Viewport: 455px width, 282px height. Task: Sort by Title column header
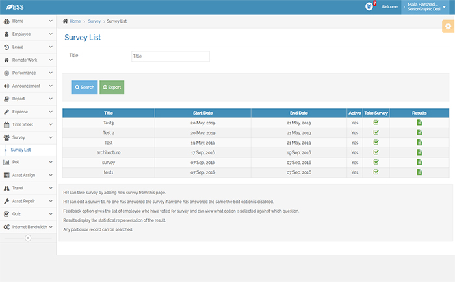pos(109,113)
